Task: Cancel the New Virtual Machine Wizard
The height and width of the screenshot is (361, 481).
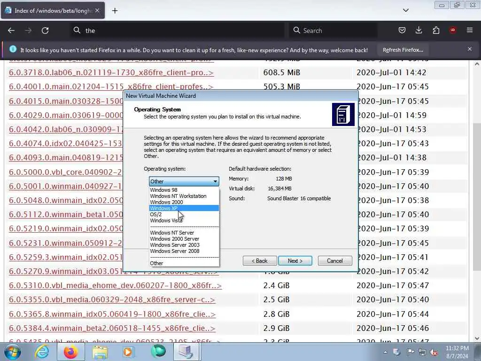Action: coord(334,260)
